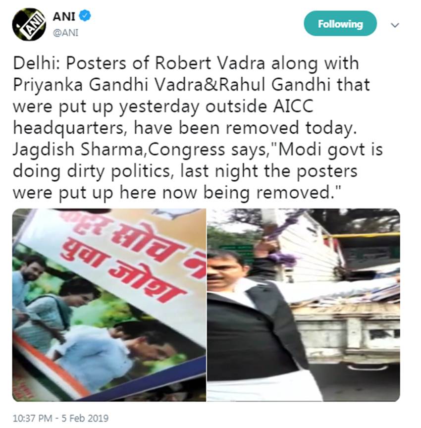Click the blue verified badge

coord(85,15)
